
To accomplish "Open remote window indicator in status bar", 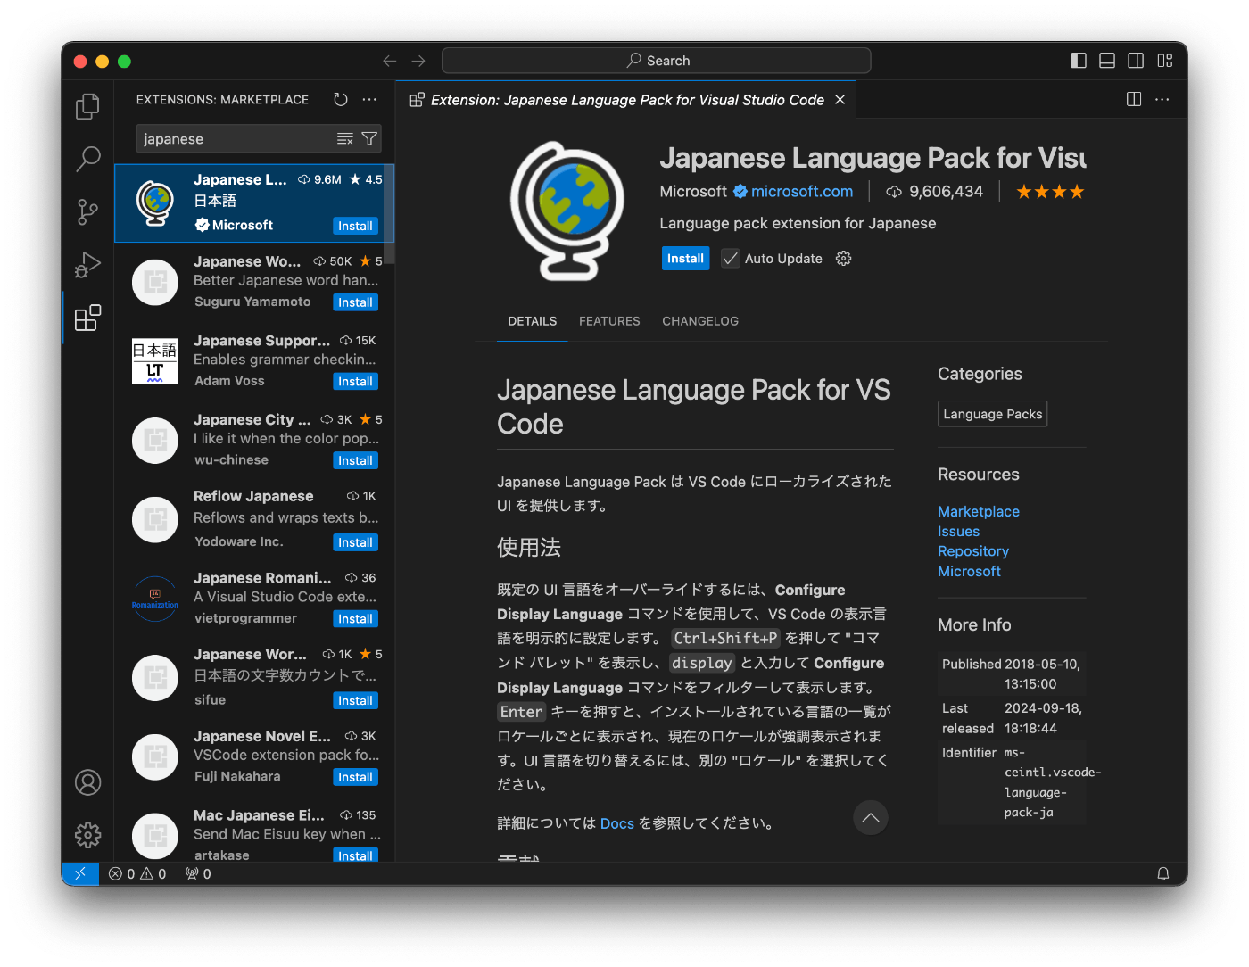I will point(80,874).
